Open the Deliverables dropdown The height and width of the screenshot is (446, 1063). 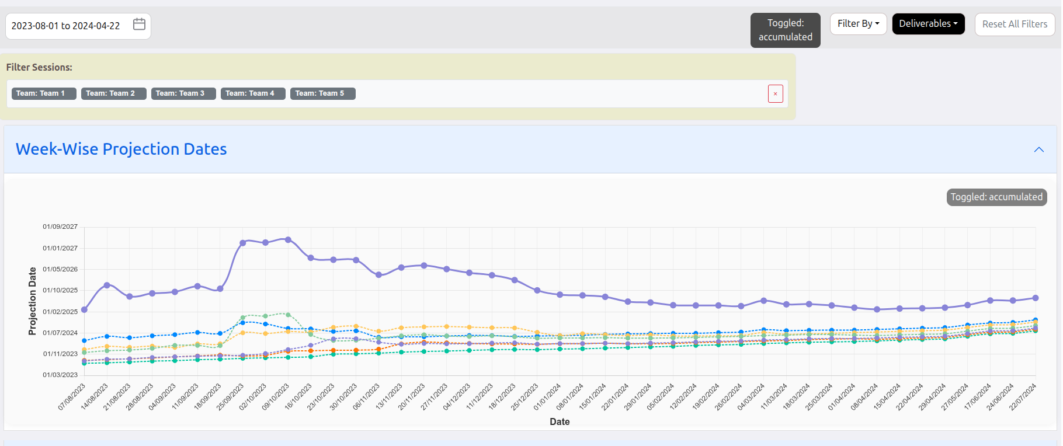[x=927, y=24]
